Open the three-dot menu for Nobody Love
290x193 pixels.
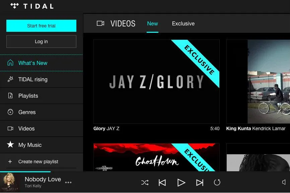(68, 183)
